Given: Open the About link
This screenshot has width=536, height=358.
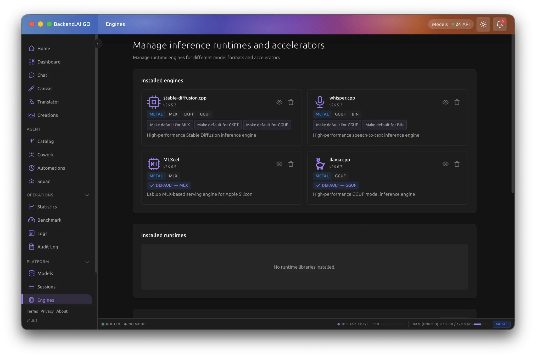Looking at the screenshot, I should pos(62,311).
